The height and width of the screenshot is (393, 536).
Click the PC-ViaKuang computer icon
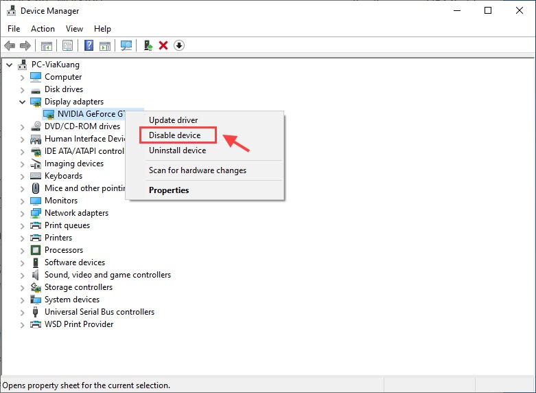point(23,65)
